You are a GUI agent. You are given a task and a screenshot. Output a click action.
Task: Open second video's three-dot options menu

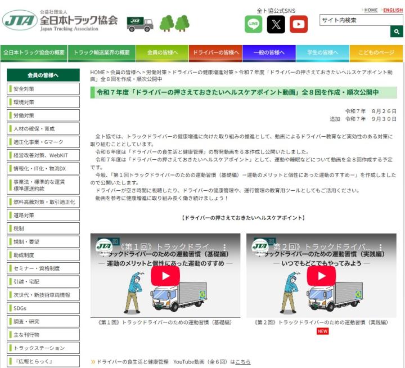pos(380,247)
